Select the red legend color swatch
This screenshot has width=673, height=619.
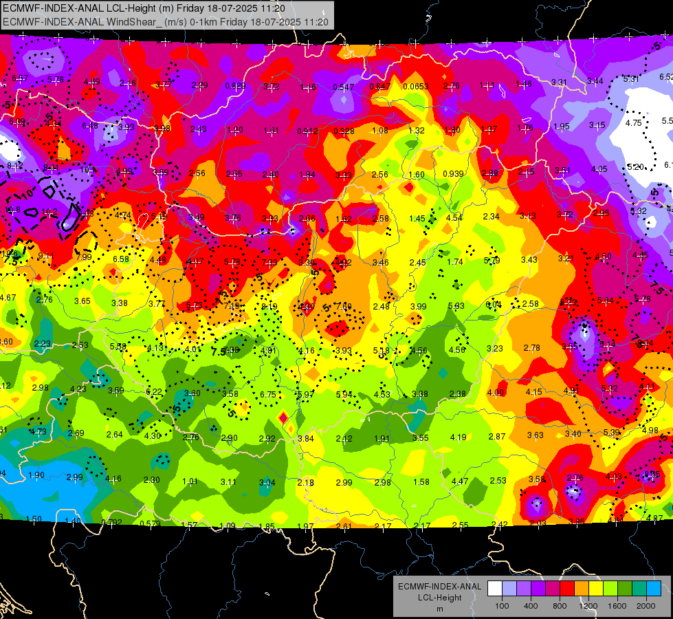(567, 589)
